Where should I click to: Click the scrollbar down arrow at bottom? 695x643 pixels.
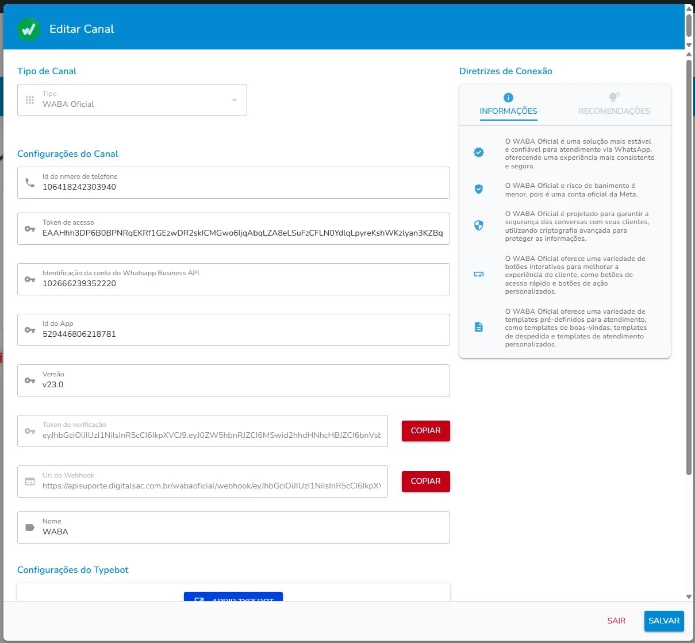coord(689,597)
